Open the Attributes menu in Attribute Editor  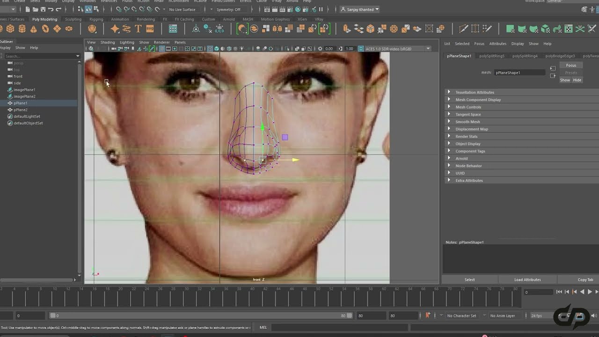[497, 44]
